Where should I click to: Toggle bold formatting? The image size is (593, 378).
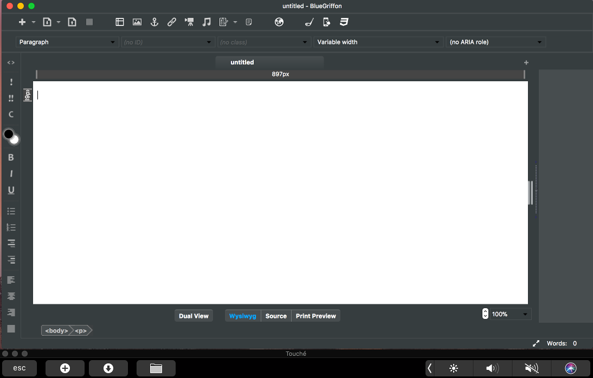[x=11, y=157]
